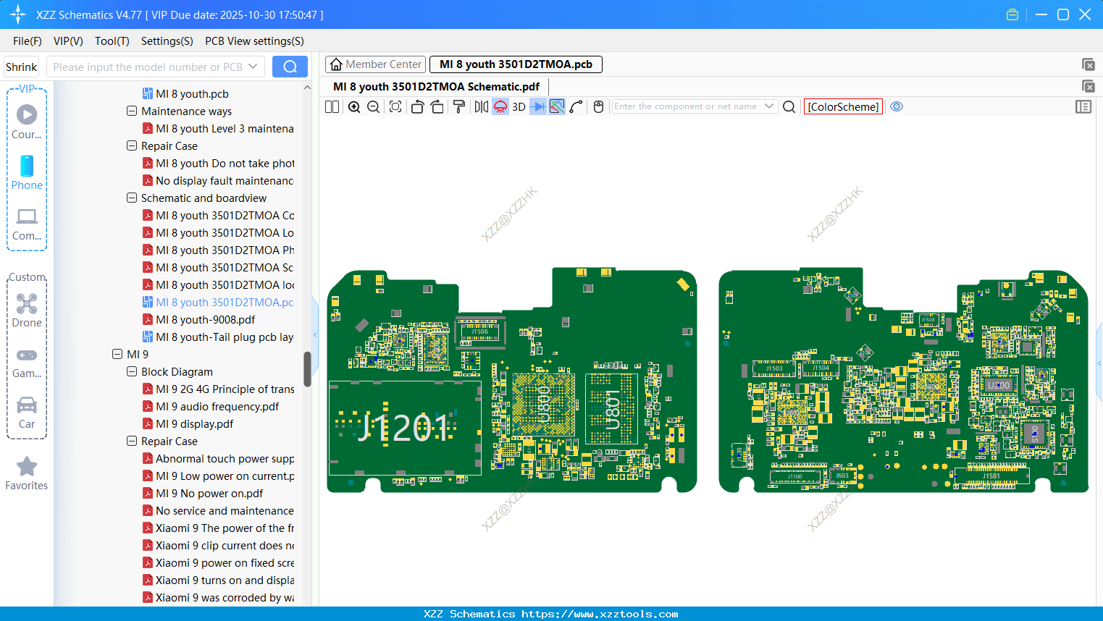
Task: Toggle the net trace display
Action: click(557, 106)
